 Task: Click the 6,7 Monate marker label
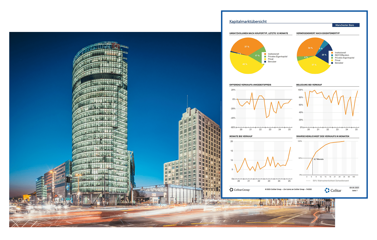point(319,159)
